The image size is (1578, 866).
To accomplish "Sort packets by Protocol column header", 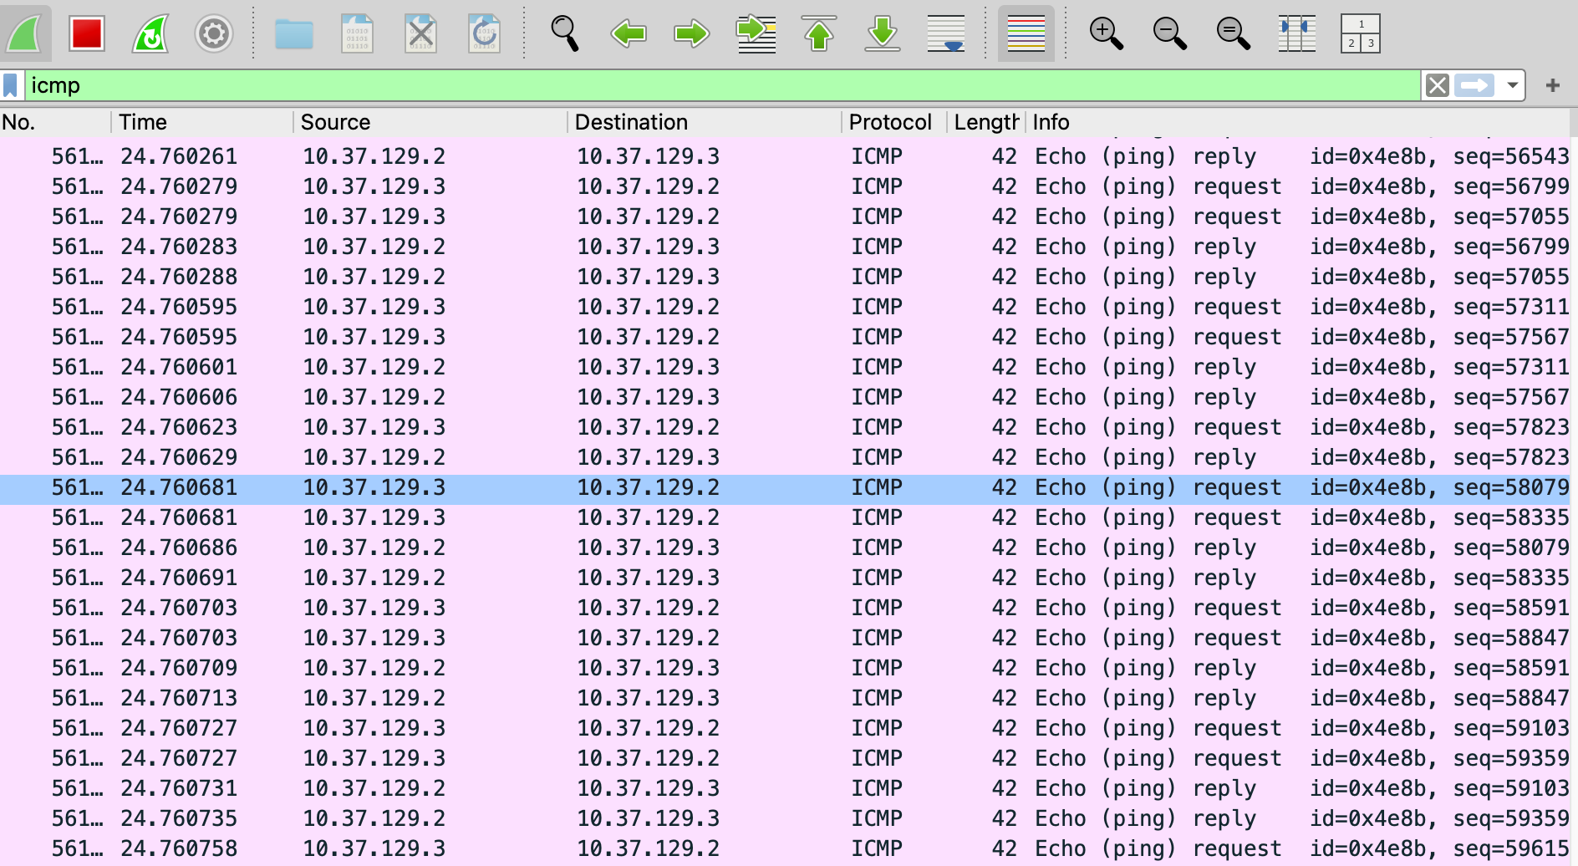I will (889, 122).
